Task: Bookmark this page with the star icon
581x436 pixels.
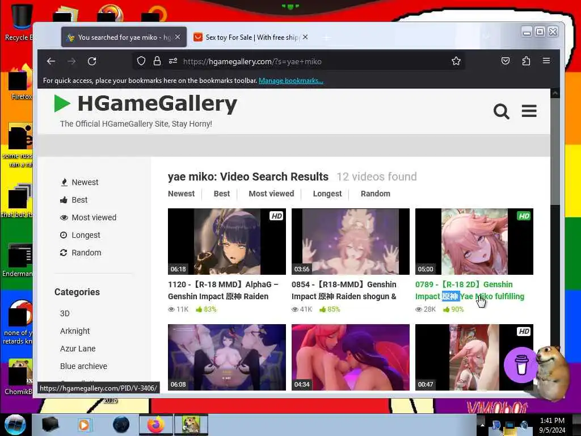Action: (456, 61)
